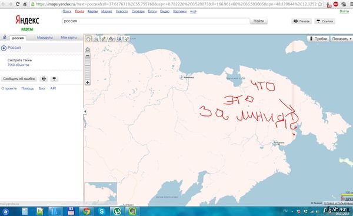Open Блоги in the top service links
This screenshot has width=353, height=216.
tap(152, 11)
